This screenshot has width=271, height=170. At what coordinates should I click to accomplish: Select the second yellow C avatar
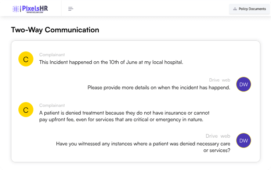point(26,110)
